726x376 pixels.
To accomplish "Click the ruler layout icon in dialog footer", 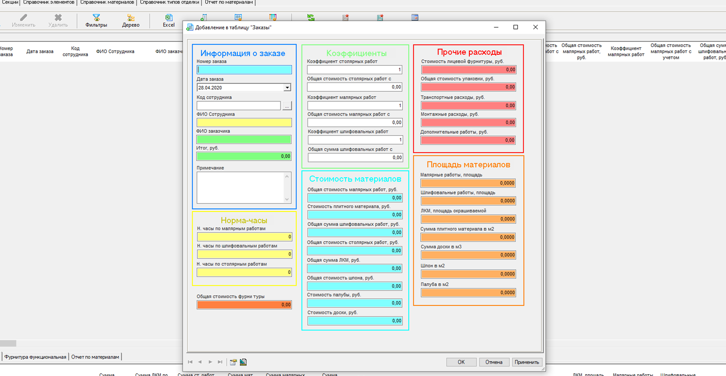I will click(243, 362).
